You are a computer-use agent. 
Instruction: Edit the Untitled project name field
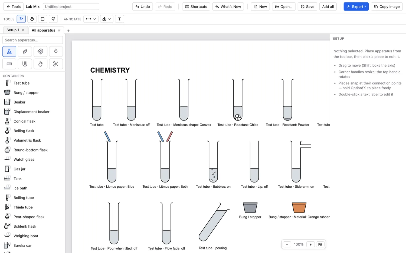(x=71, y=6)
